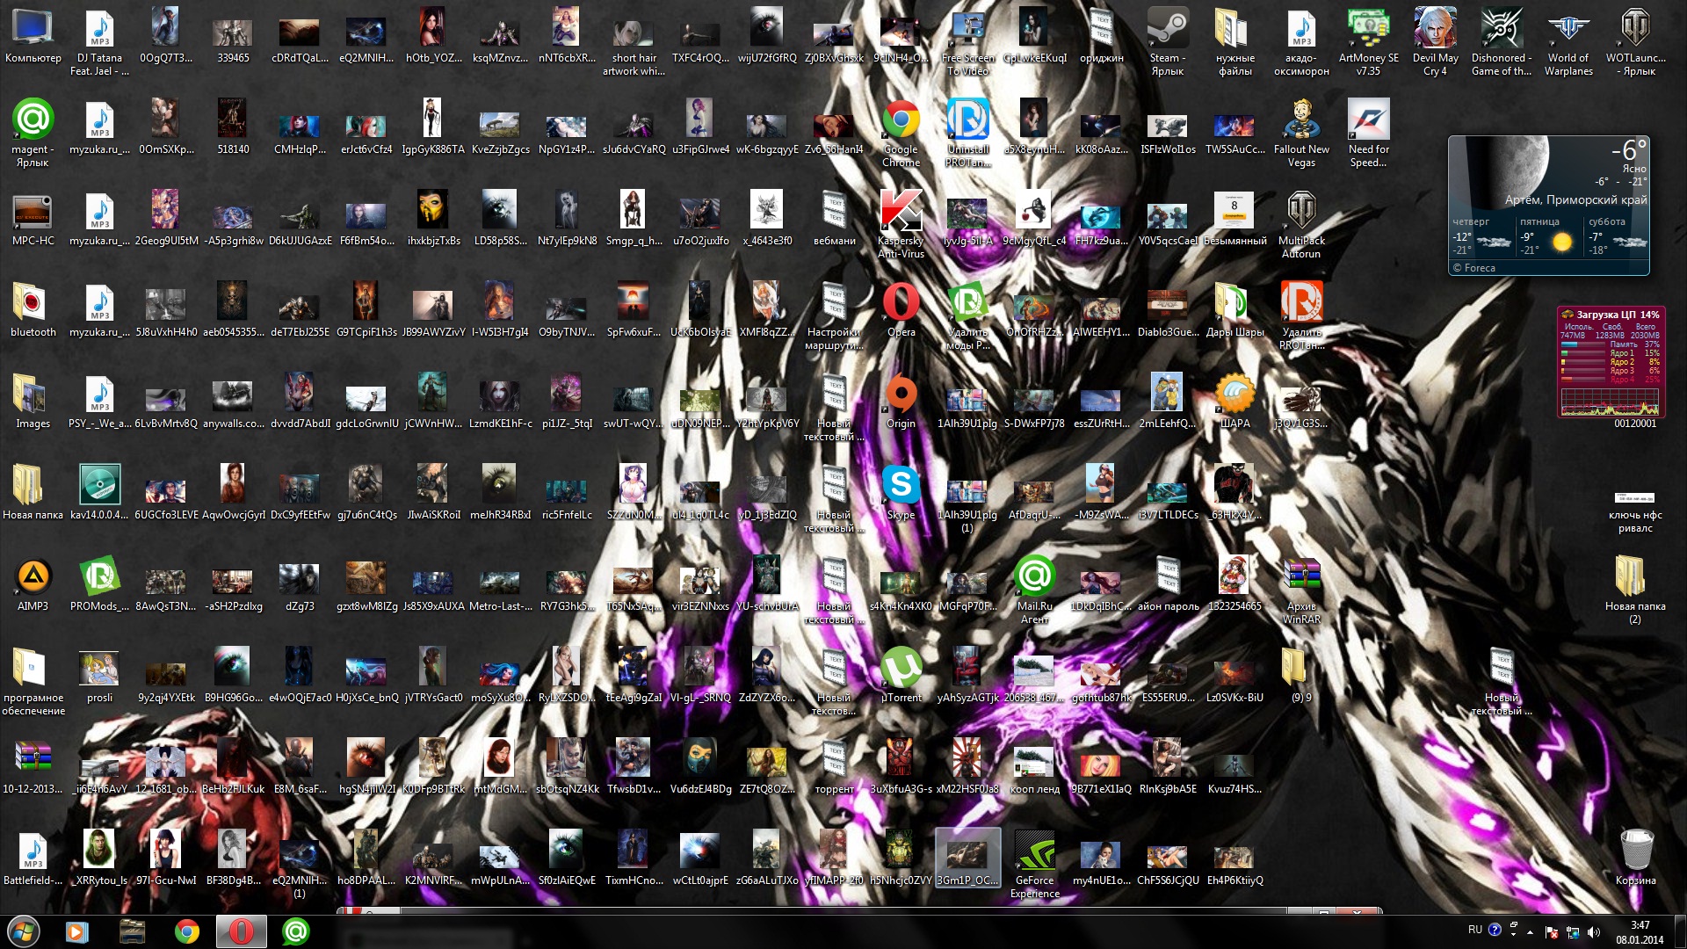
Task: Open Battlefield MP3 file icon
Action: click(33, 858)
